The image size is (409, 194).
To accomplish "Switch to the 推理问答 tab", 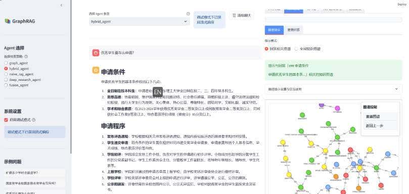I will coord(293,30).
